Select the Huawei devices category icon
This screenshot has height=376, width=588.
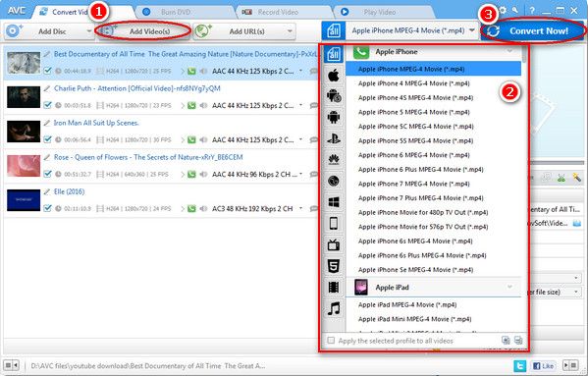point(334,160)
